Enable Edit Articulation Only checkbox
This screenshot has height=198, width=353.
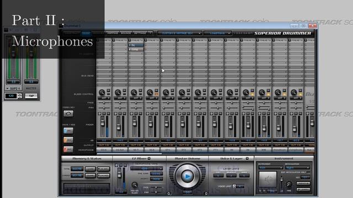click(308, 172)
